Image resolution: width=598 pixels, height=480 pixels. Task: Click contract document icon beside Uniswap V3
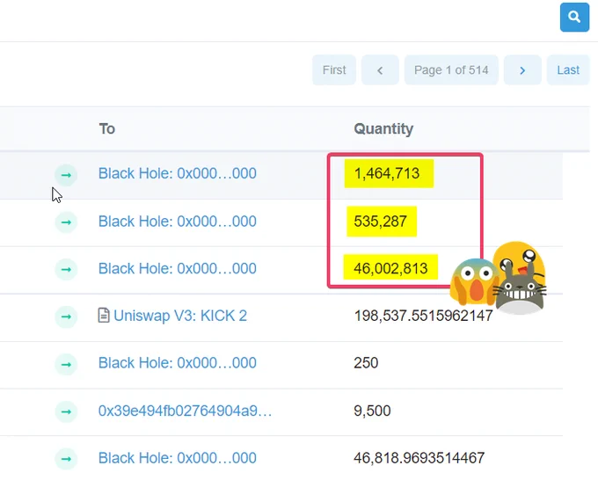point(104,316)
